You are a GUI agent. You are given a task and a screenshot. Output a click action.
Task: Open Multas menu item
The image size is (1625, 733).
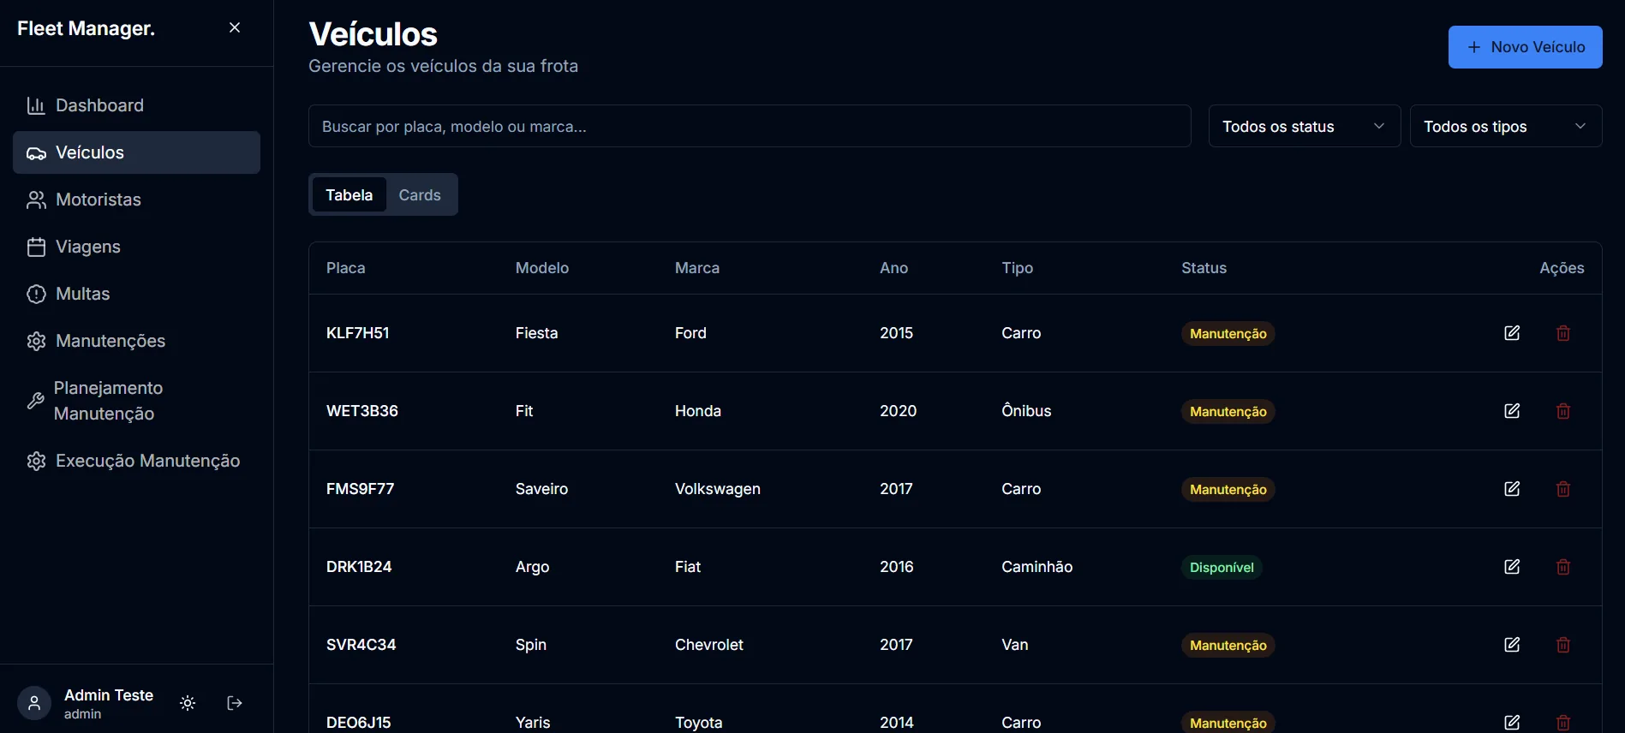click(136, 294)
